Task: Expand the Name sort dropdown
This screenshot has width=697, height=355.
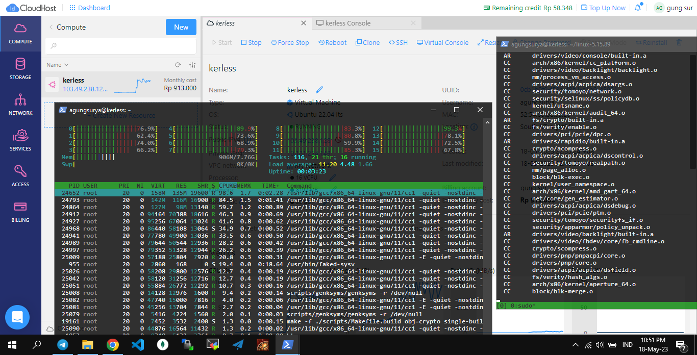Action: (57, 65)
